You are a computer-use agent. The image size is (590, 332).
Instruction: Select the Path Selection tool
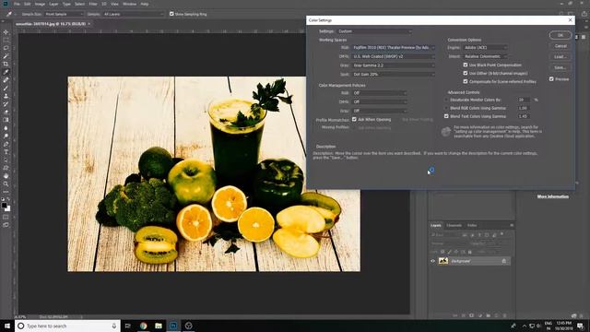[x=6, y=160]
